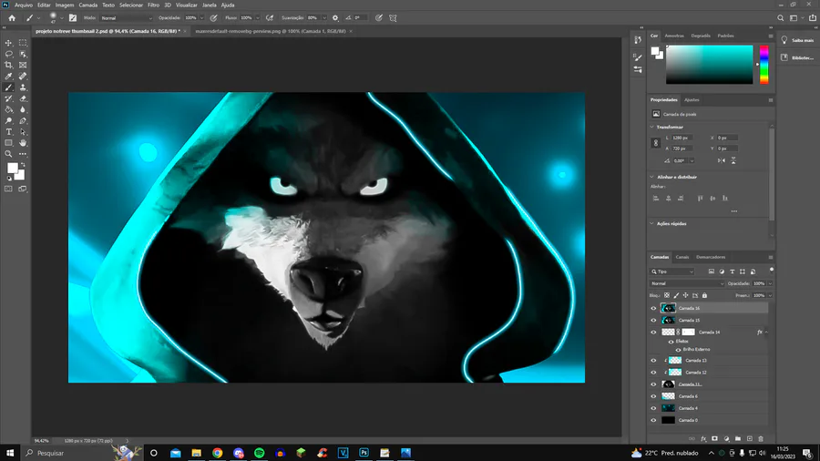The width and height of the screenshot is (820, 461).
Task: Toggle visibility of Camada 0 layer
Action: coord(653,420)
